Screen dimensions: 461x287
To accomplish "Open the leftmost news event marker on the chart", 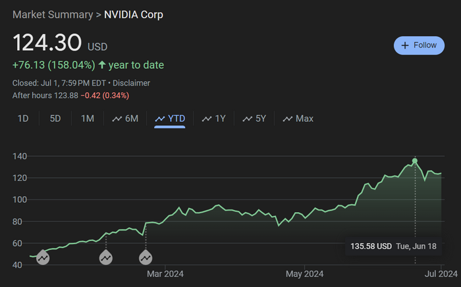I will tap(43, 257).
